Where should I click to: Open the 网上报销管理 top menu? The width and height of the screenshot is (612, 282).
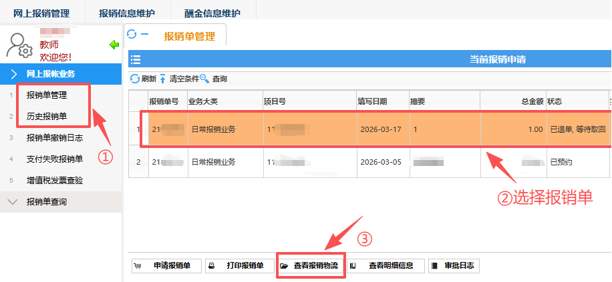(42, 13)
